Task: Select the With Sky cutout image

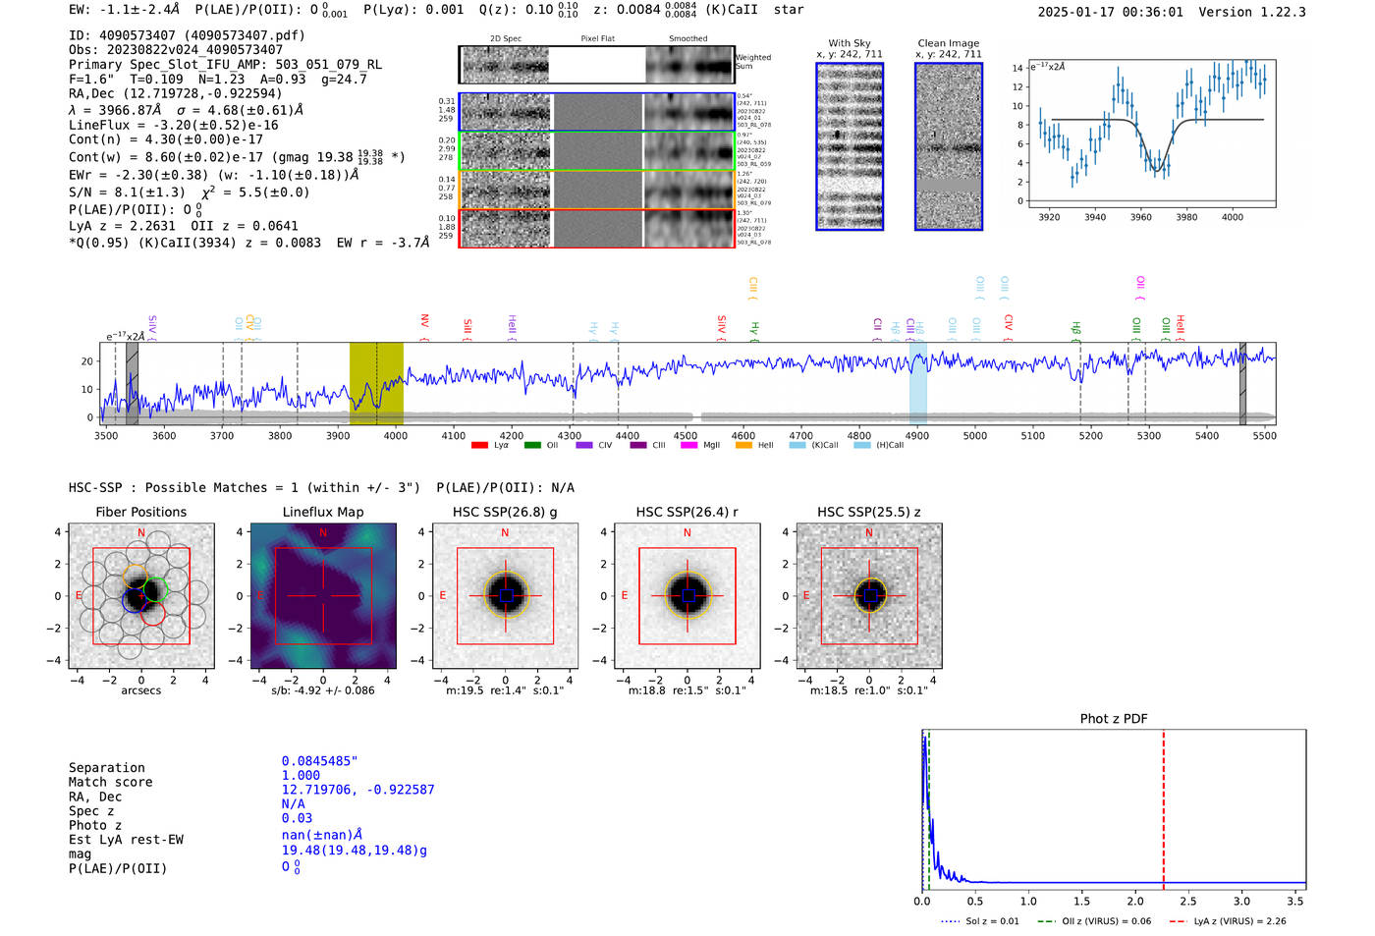Action: [x=850, y=146]
